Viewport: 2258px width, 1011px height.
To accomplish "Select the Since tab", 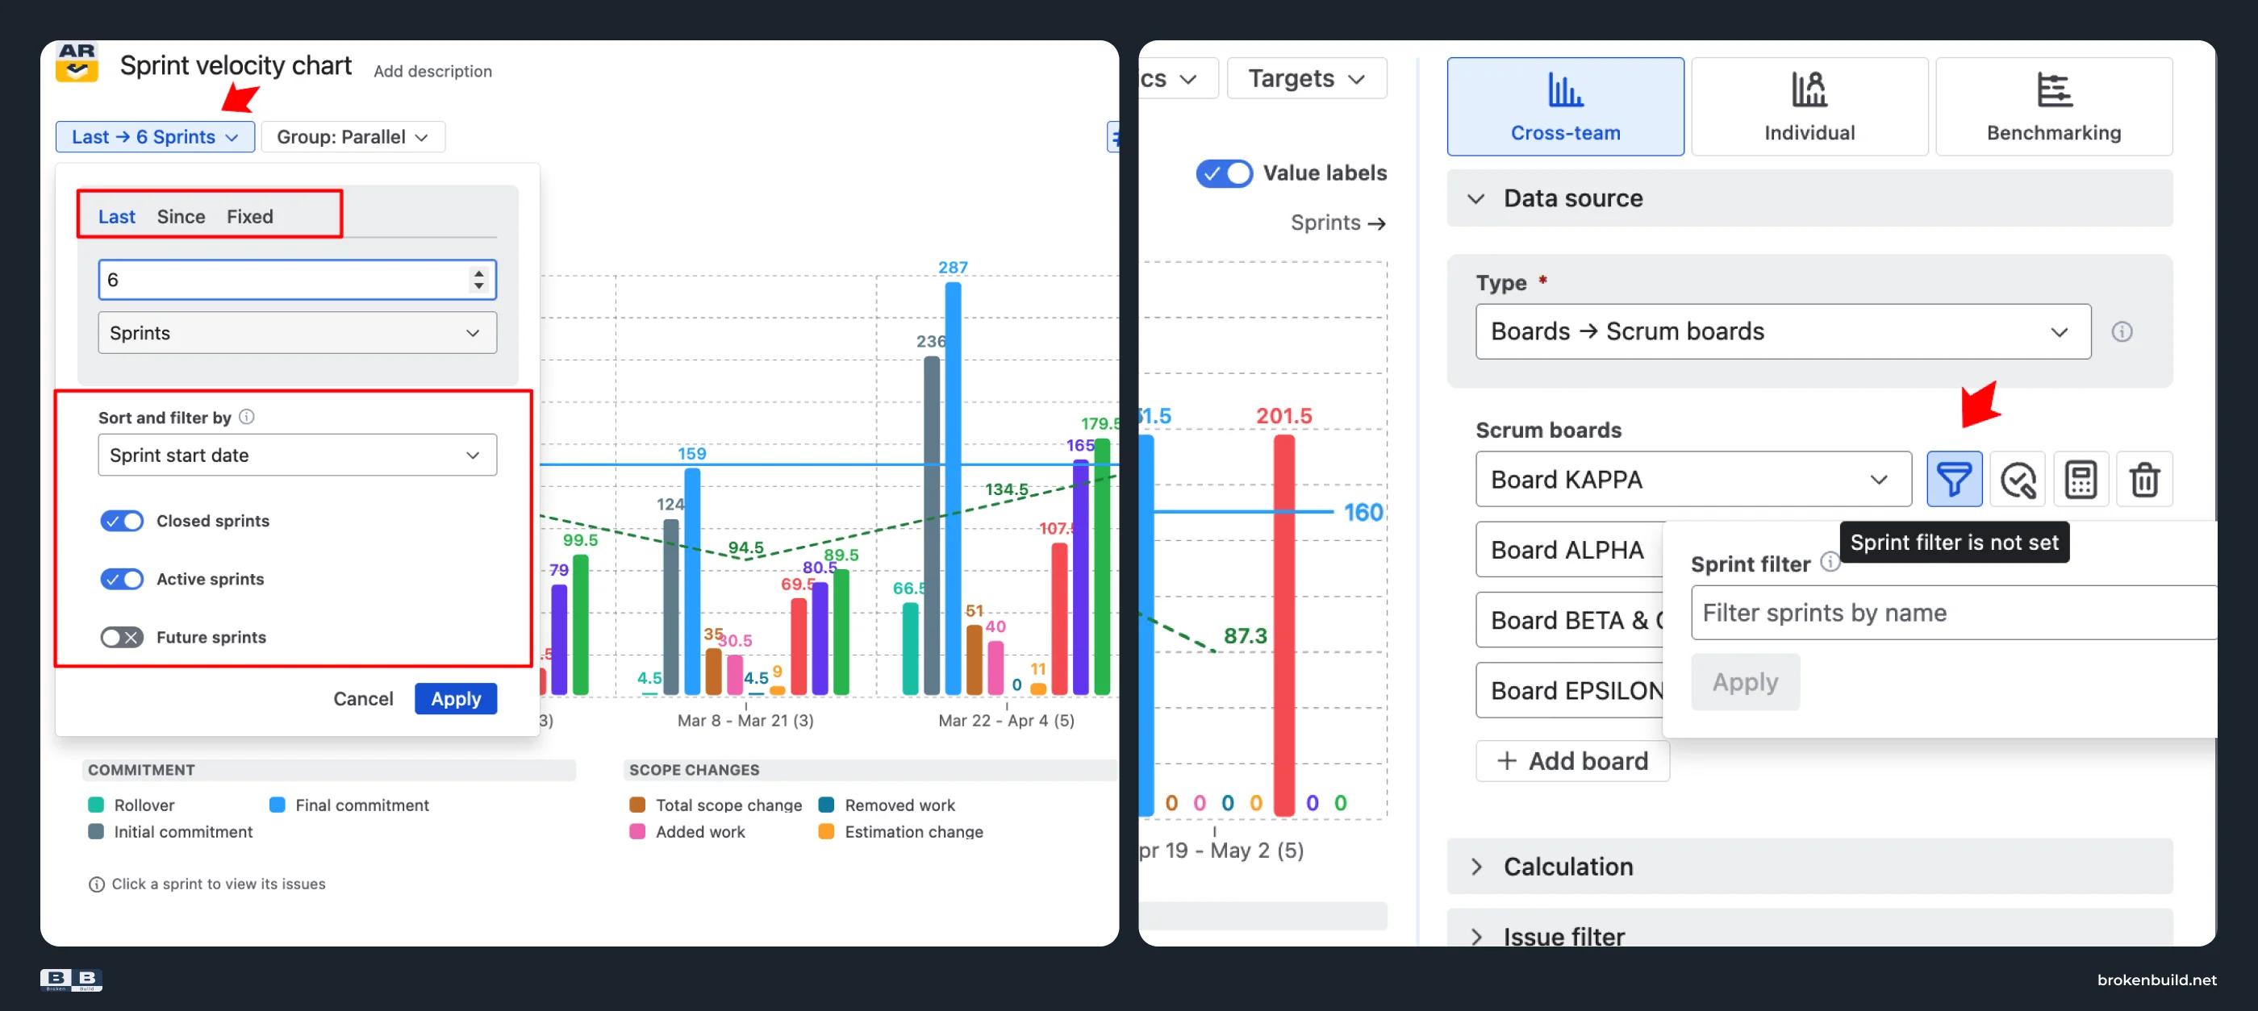I will [x=181, y=216].
